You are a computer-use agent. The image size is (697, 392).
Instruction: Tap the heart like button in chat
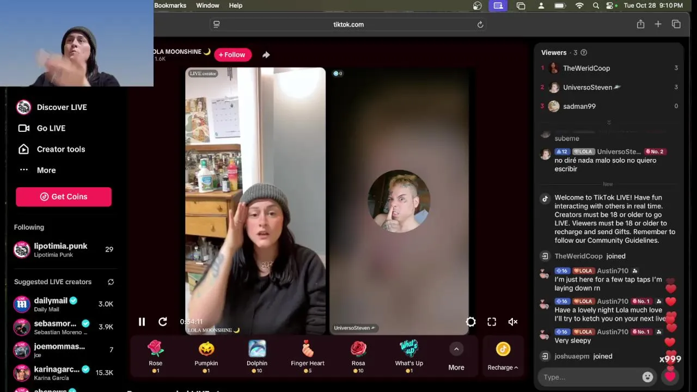click(670, 376)
